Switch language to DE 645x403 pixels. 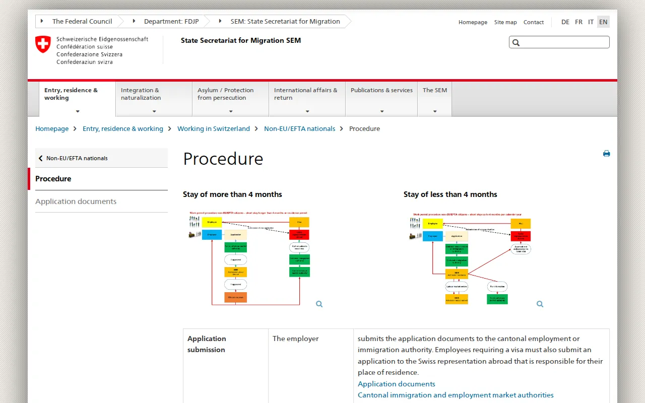pos(565,22)
